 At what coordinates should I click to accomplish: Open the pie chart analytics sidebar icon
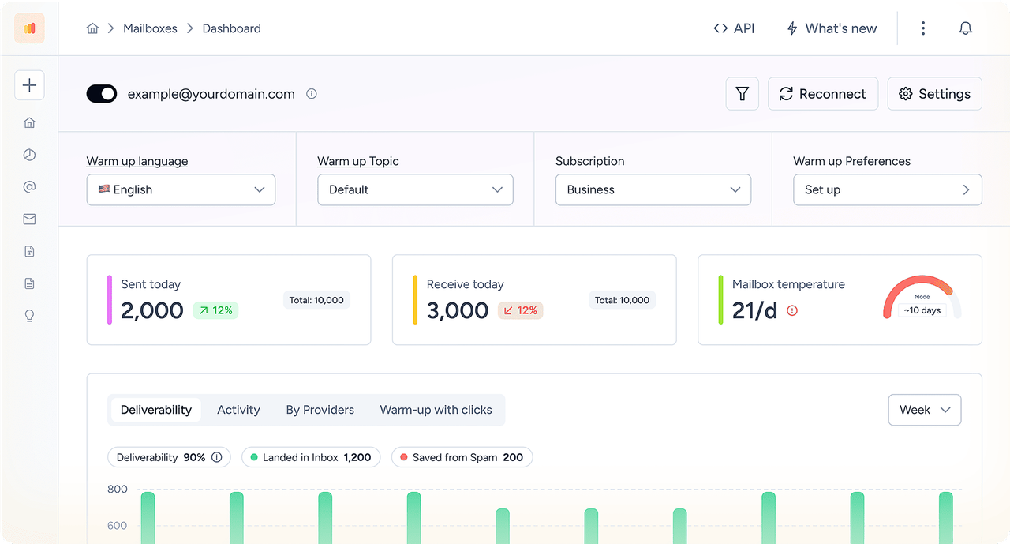(29, 155)
